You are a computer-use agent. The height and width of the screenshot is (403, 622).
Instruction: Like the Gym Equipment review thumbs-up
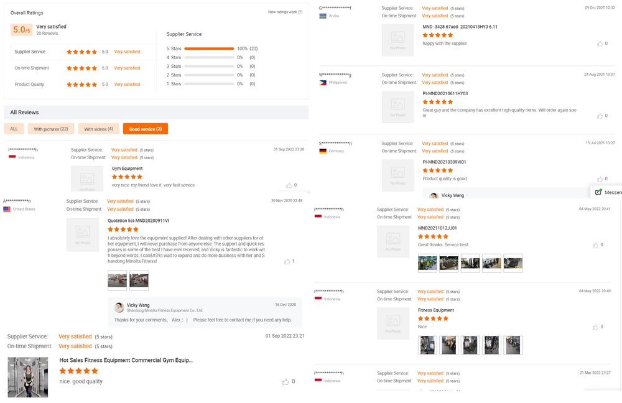[289, 185]
